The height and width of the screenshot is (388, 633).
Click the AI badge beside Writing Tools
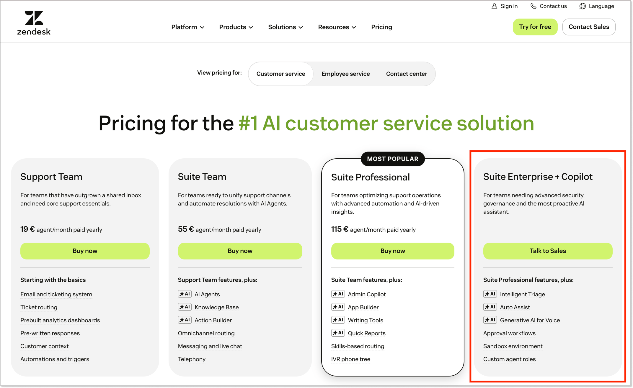coord(338,320)
